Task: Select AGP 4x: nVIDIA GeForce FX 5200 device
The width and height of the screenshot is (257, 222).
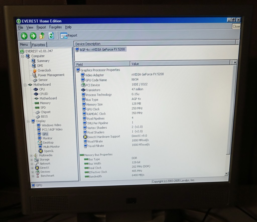Action: (102, 49)
